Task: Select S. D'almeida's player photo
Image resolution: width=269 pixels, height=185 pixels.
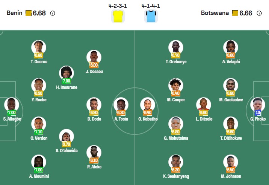Action: coord(66,136)
